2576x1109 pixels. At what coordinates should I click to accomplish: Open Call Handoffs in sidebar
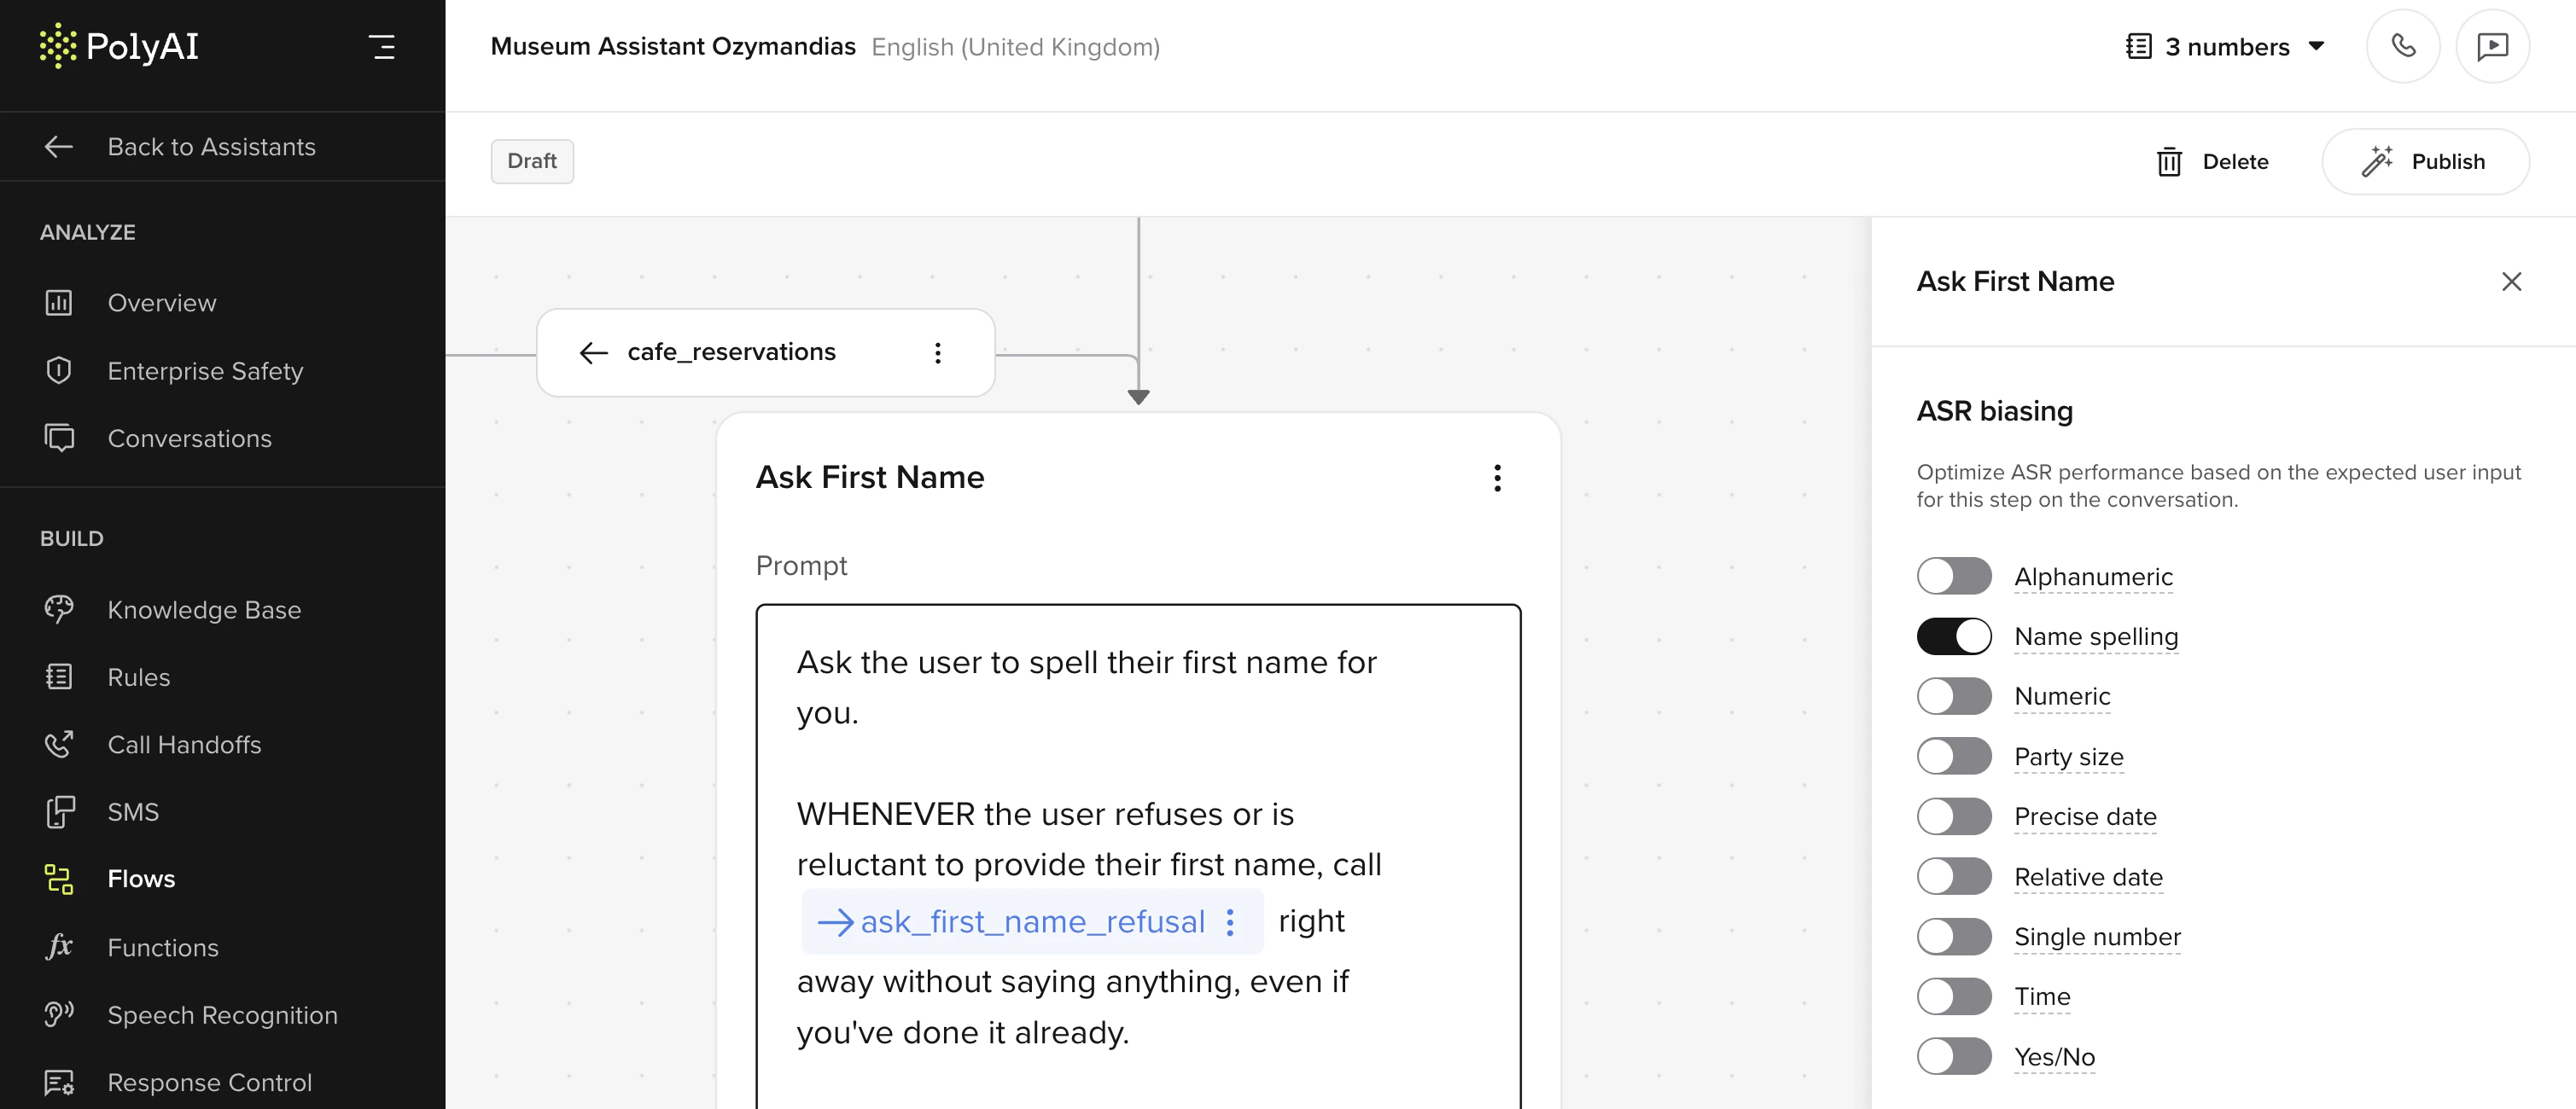click(x=184, y=745)
